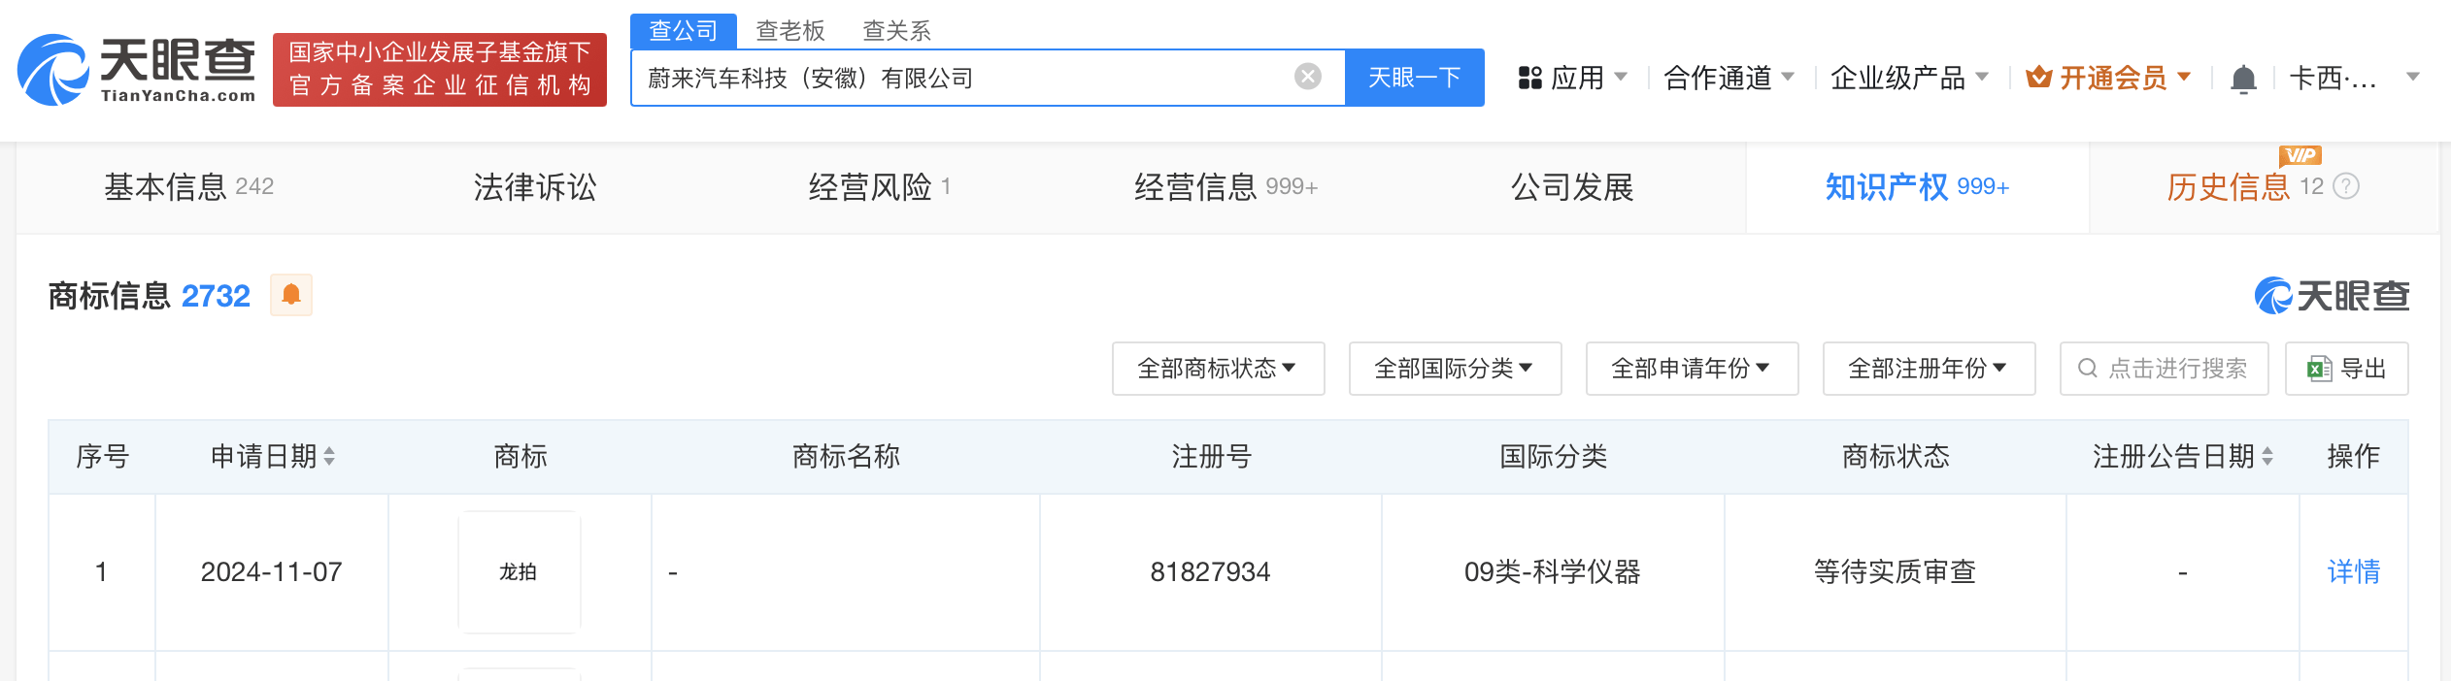Click the 天眼一下 search button
Image resolution: width=2451 pixels, height=681 pixels.
pyautogui.click(x=1414, y=78)
